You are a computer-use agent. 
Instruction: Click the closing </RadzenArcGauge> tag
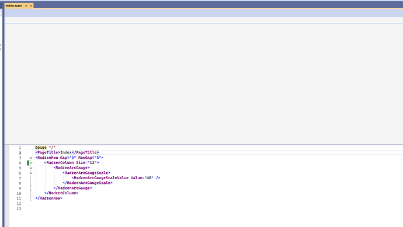click(x=73, y=188)
